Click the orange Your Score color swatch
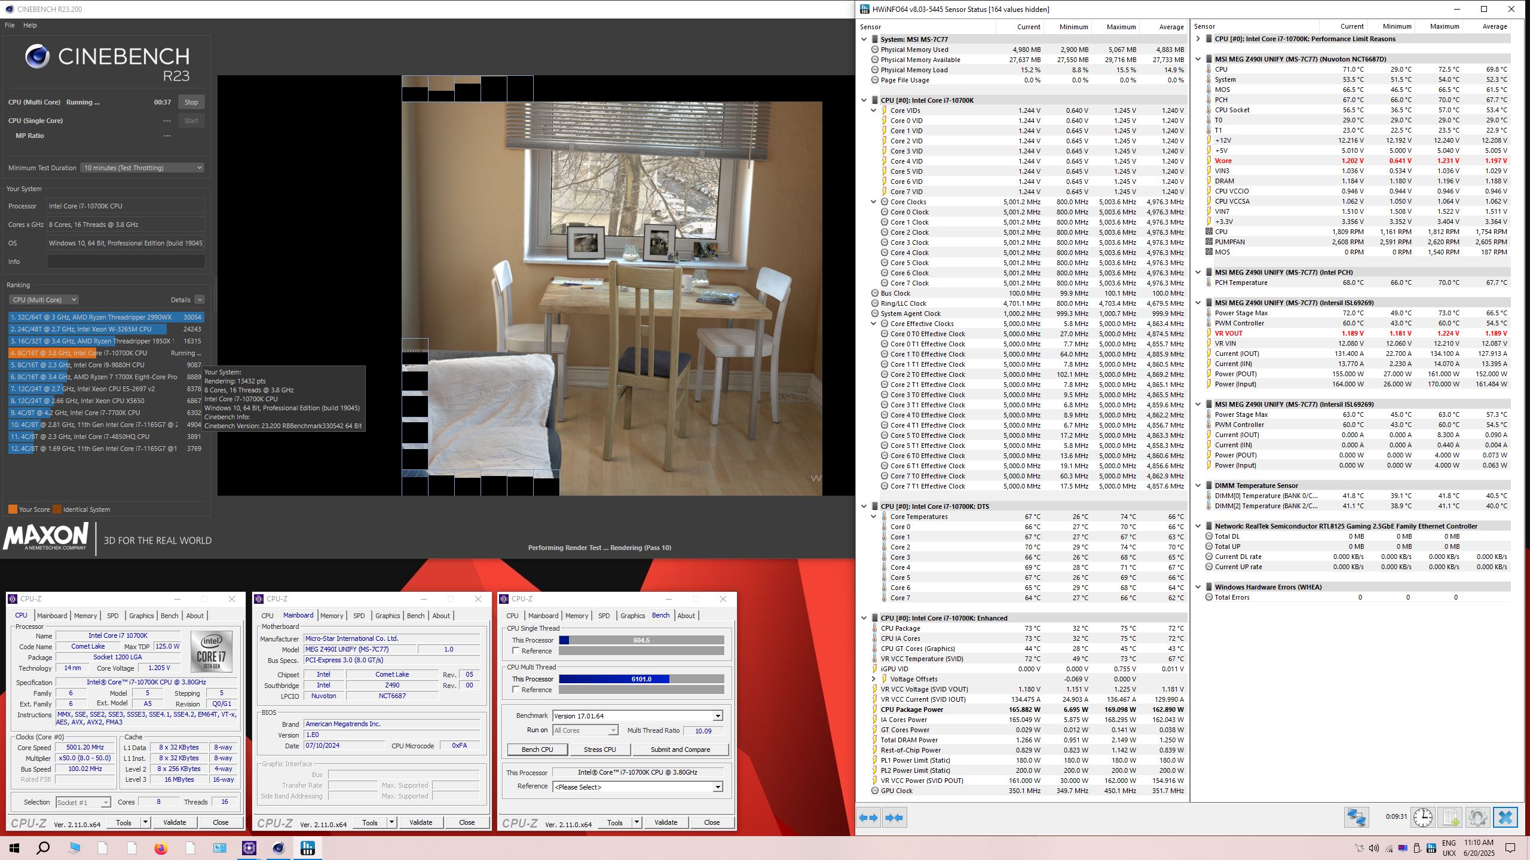The image size is (1530, 860). tap(13, 509)
